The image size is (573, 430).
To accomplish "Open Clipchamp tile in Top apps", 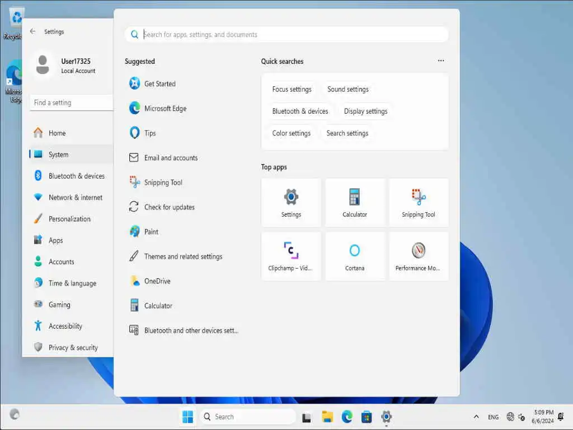I will (291, 256).
